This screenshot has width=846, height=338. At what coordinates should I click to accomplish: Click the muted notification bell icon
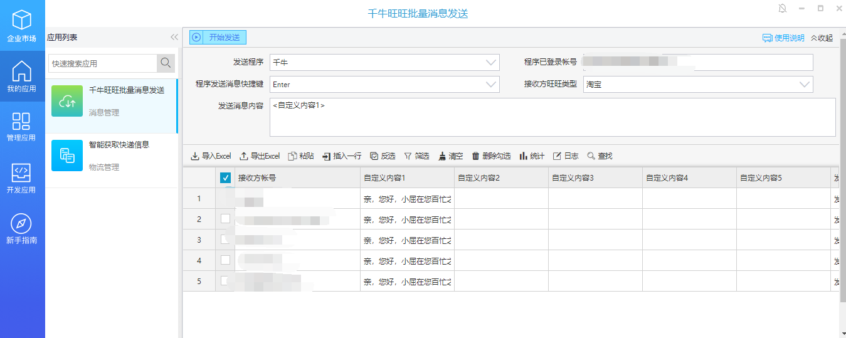point(783,8)
